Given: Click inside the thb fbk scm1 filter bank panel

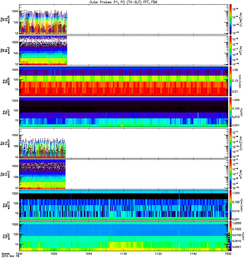Looking at the screenshot, I should coord(124,112).
